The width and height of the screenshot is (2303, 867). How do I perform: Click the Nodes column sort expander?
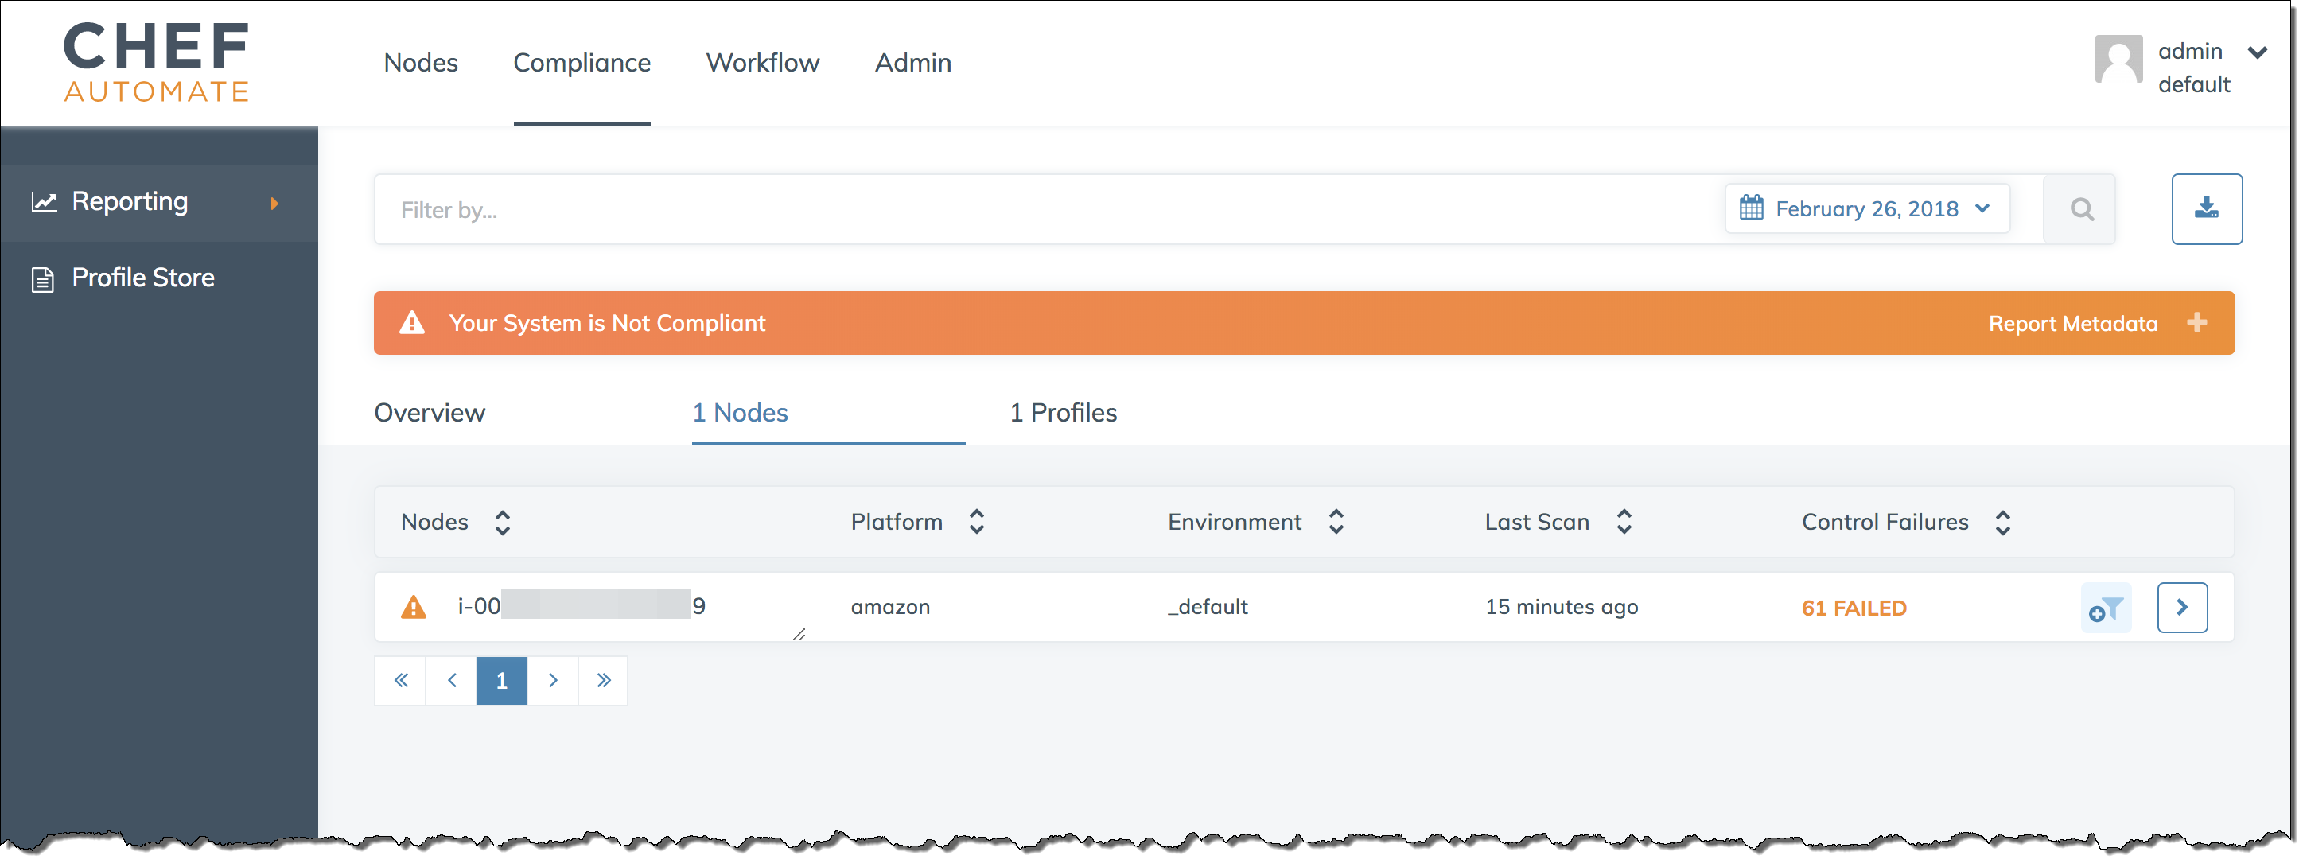(504, 522)
